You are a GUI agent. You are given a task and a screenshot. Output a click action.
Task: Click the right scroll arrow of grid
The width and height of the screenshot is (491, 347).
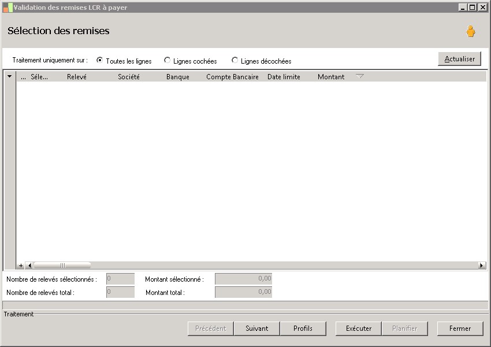482,265
